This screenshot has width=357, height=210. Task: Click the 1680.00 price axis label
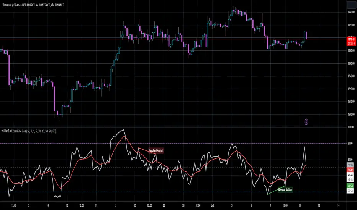tap(351, 102)
